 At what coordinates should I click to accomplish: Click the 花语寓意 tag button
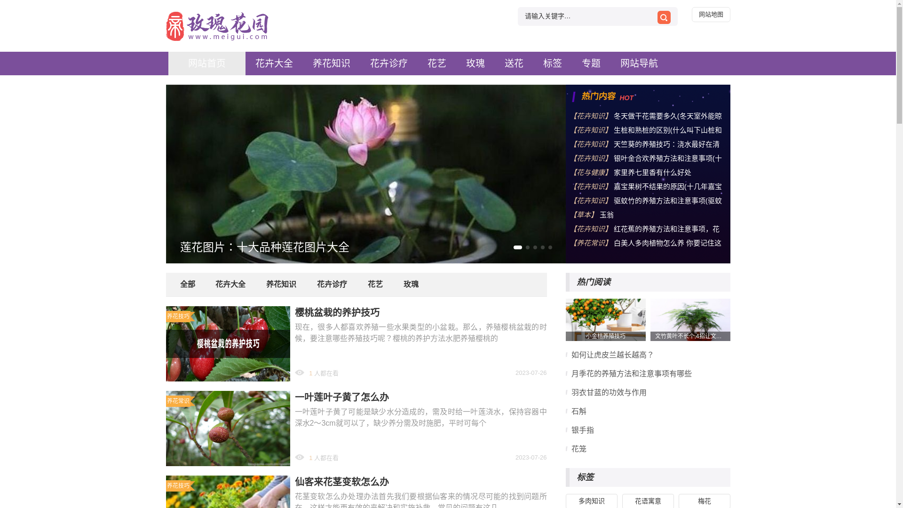tap(648, 501)
